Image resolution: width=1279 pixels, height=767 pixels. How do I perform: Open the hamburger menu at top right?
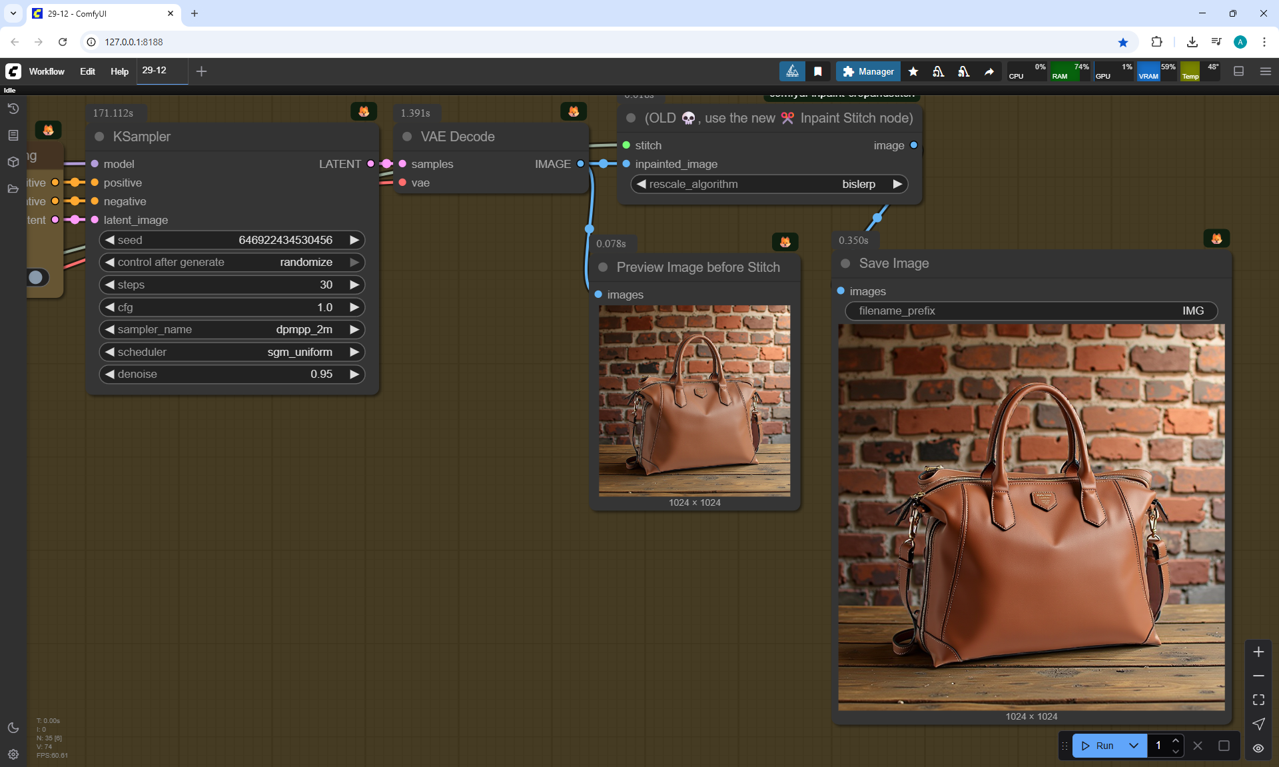click(x=1266, y=71)
